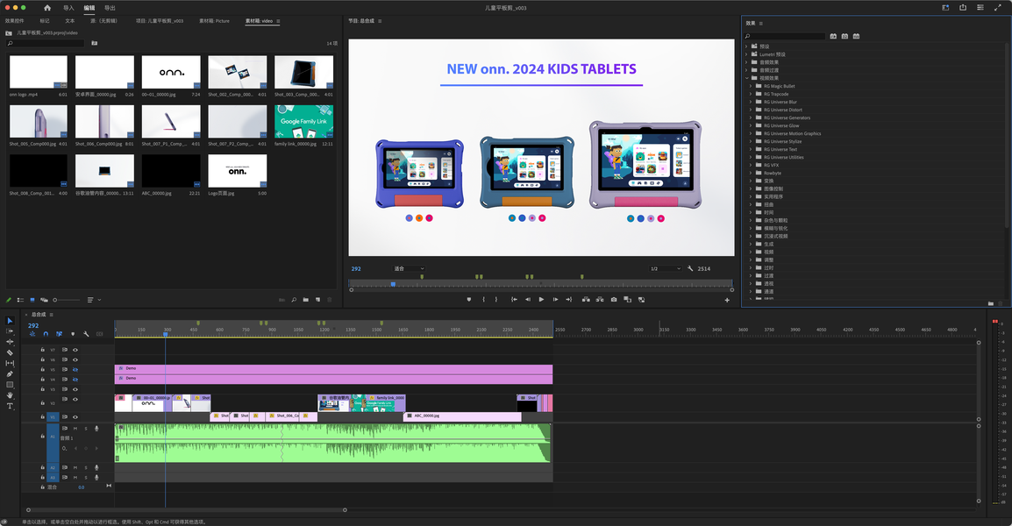This screenshot has width=1012, height=526.
Task: Open Program Monitor settings wrench
Action: [x=690, y=268]
